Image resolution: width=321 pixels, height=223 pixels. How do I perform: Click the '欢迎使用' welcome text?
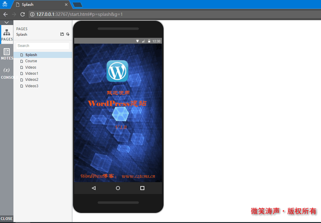(x=118, y=93)
